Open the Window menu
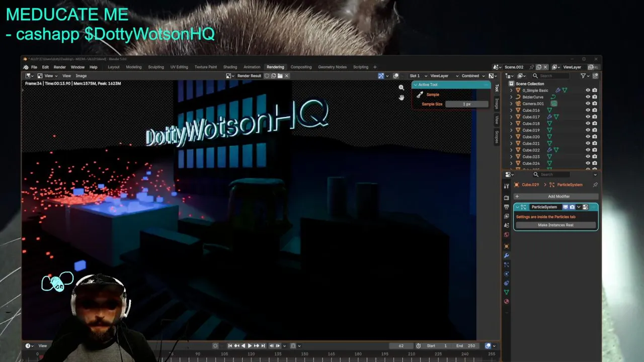 (77, 67)
